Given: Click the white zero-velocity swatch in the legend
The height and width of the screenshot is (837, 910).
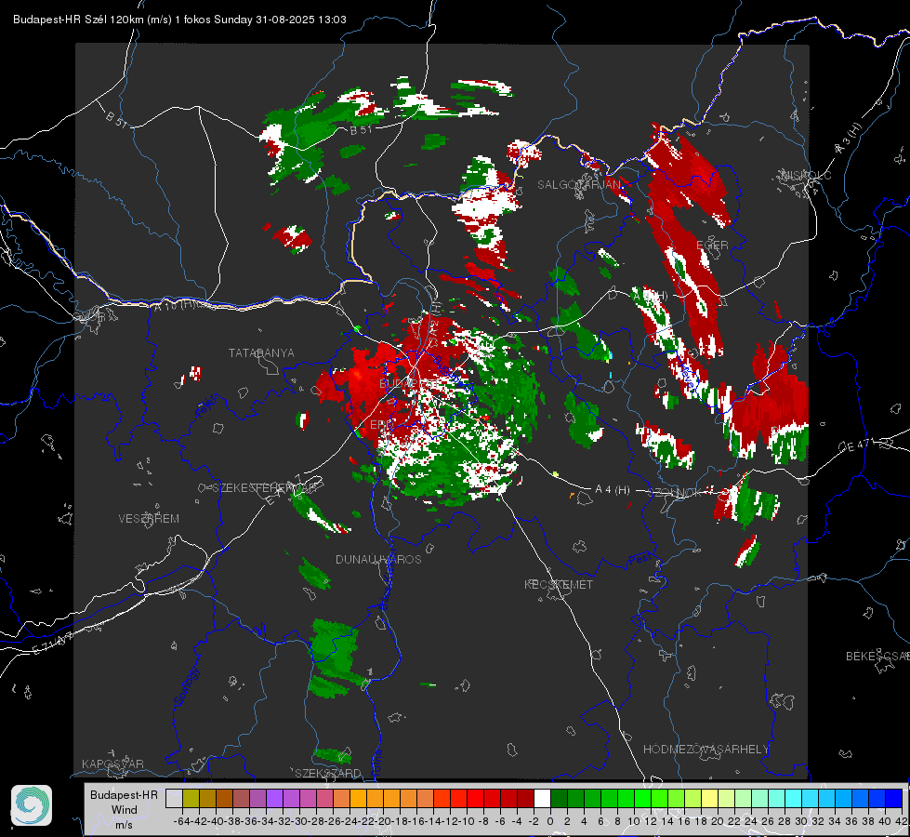Looking at the screenshot, I should pos(542,798).
